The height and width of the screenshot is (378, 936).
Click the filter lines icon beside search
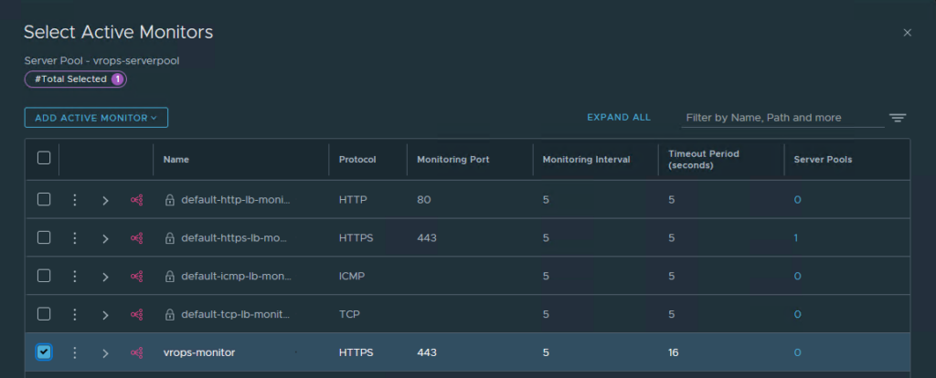898,118
